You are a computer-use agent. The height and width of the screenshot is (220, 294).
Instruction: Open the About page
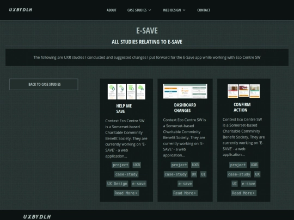click(112, 10)
